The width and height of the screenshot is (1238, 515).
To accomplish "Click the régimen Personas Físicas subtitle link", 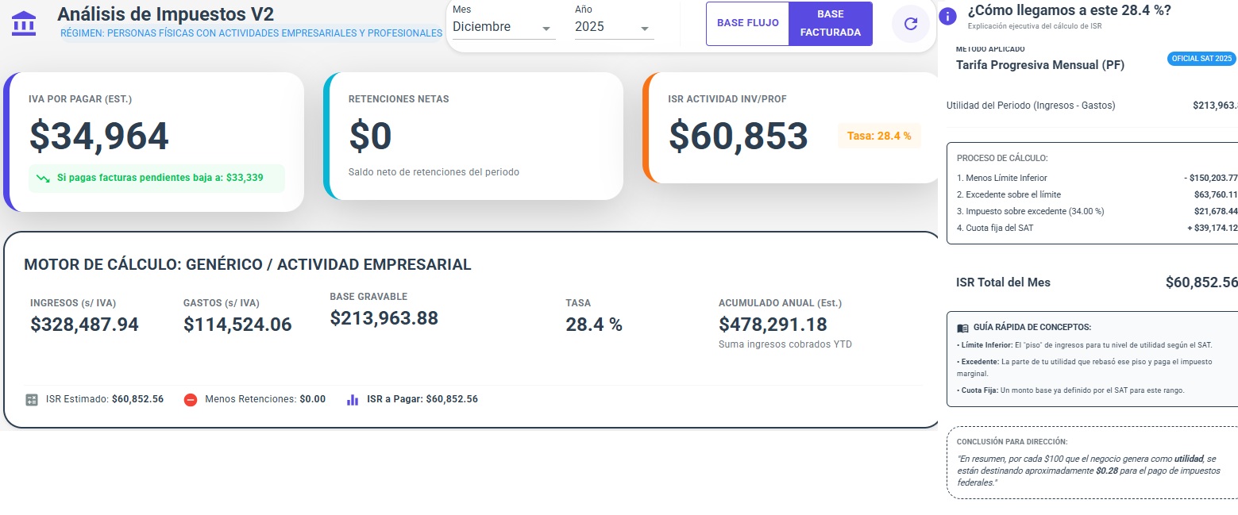I will tap(251, 33).
